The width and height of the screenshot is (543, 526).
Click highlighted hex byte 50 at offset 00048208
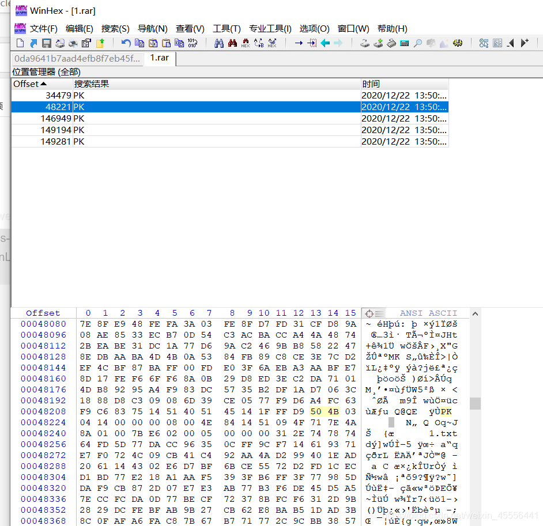pos(316,411)
